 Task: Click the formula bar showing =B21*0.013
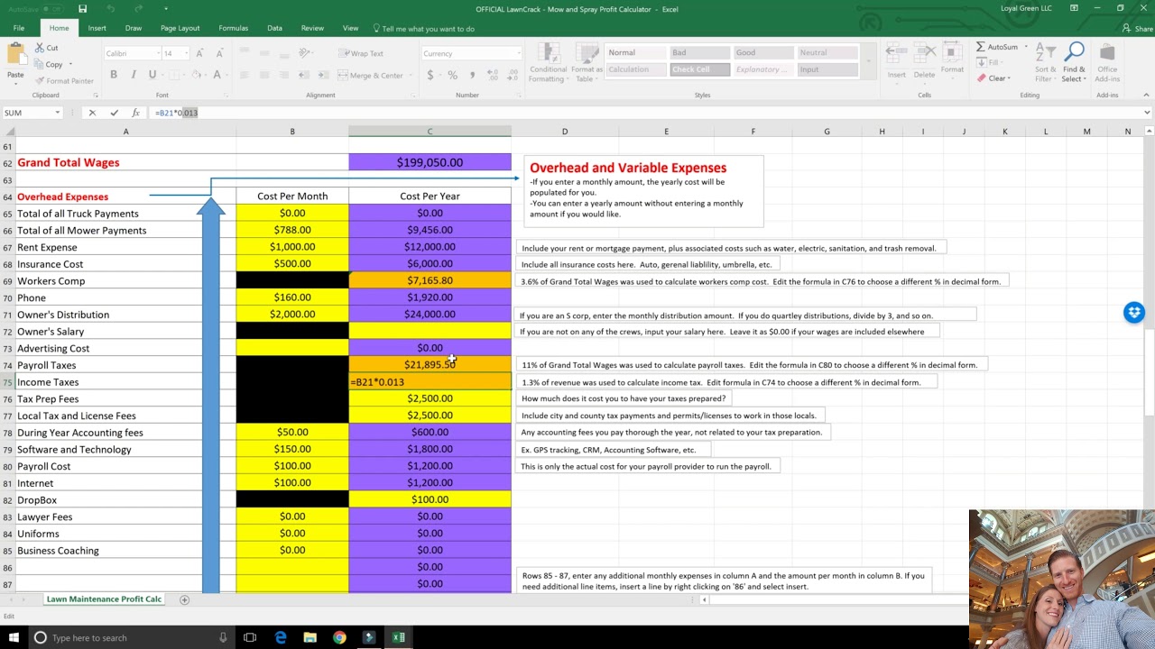coord(645,113)
